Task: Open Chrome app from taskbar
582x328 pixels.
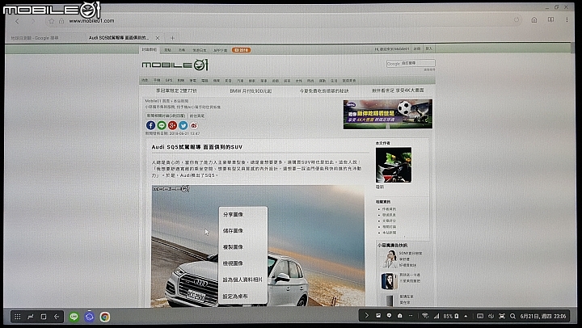Action: (x=104, y=317)
